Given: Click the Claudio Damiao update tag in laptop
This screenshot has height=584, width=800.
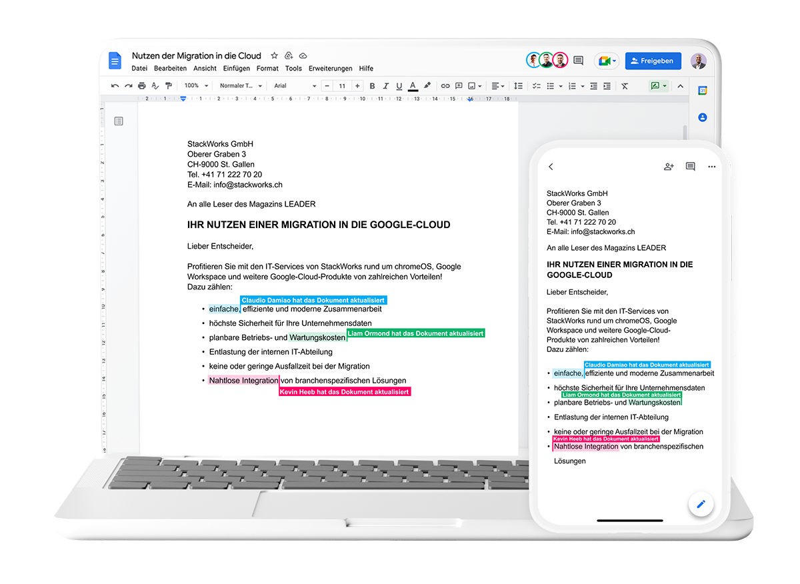Looking at the screenshot, I should (x=313, y=300).
